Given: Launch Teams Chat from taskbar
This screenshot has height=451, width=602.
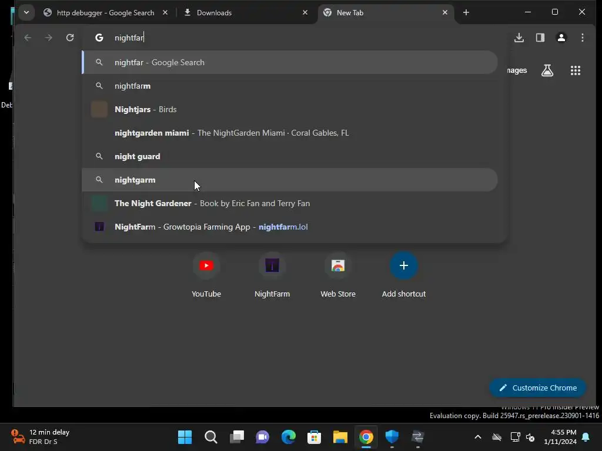Looking at the screenshot, I should pos(263,437).
